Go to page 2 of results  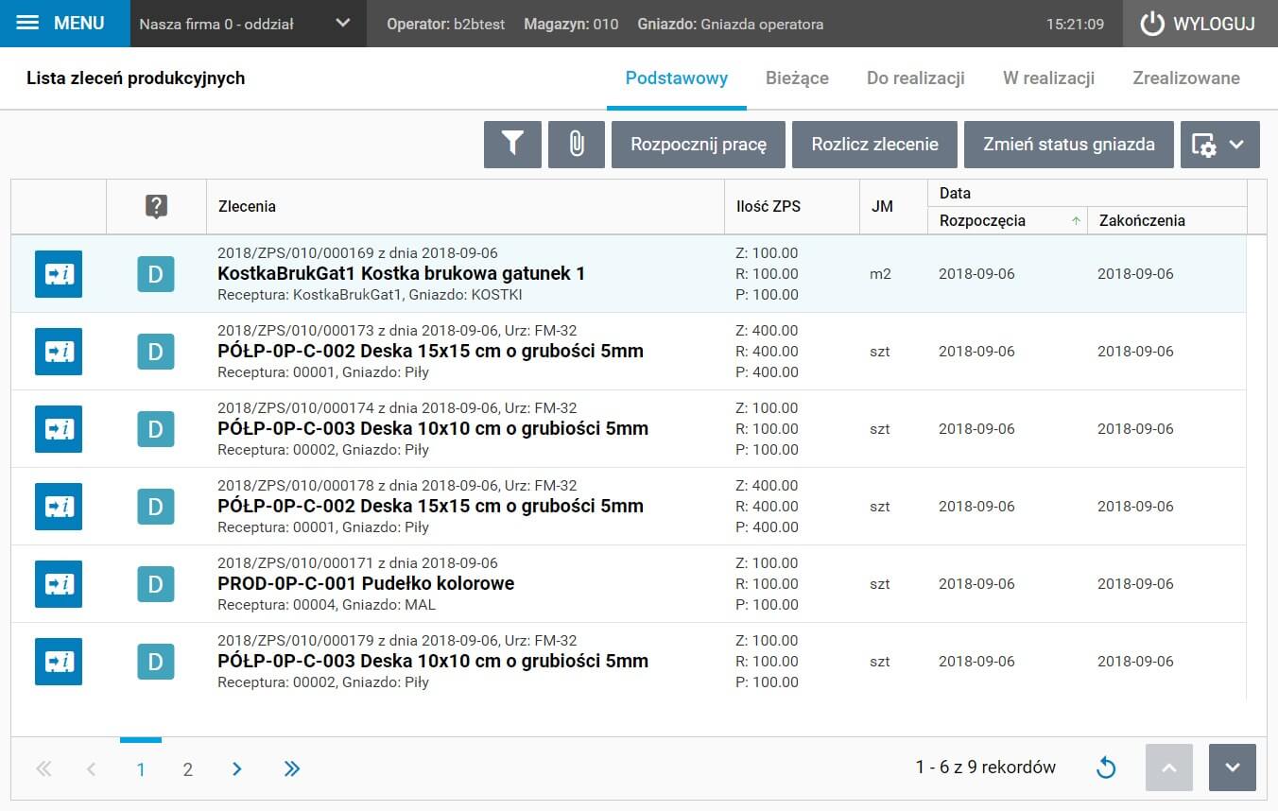[x=188, y=769]
